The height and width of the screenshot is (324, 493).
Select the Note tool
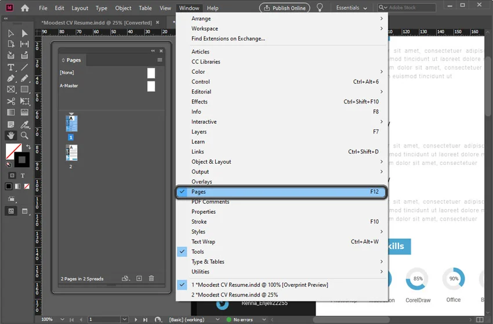tap(10, 124)
